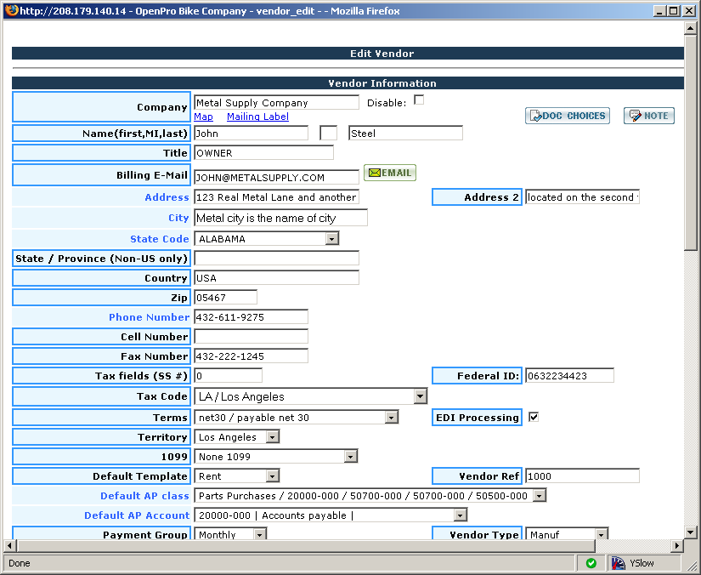Open the NOTE button
701x575 pixels.
tap(648, 116)
